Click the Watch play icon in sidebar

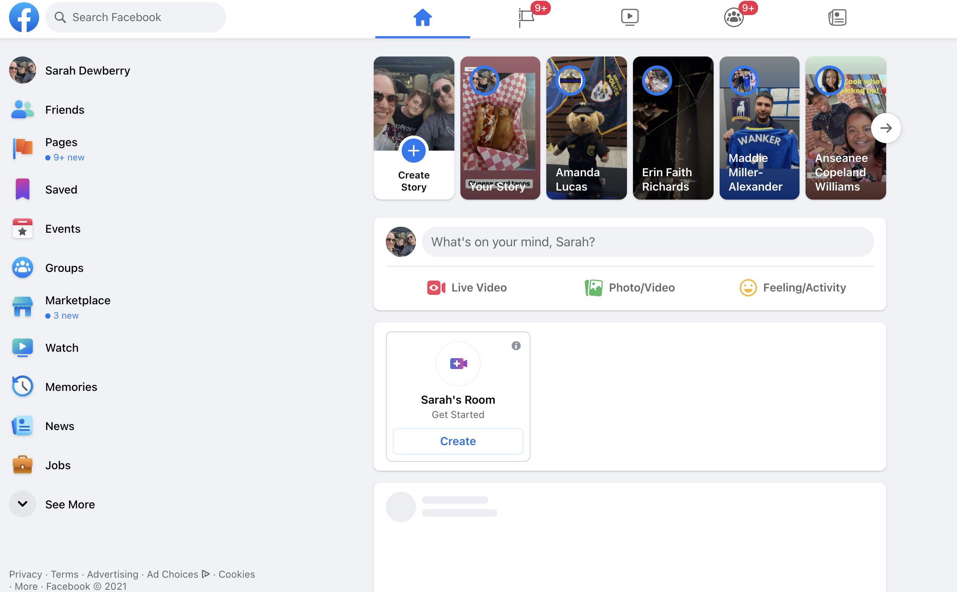click(x=22, y=348)
